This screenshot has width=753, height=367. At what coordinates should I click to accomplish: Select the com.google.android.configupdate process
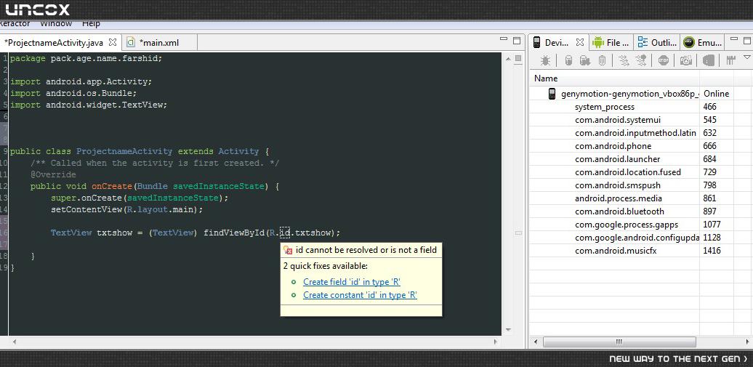coord(637,238)
